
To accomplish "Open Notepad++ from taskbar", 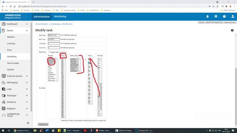I will (x=72, y=130).
